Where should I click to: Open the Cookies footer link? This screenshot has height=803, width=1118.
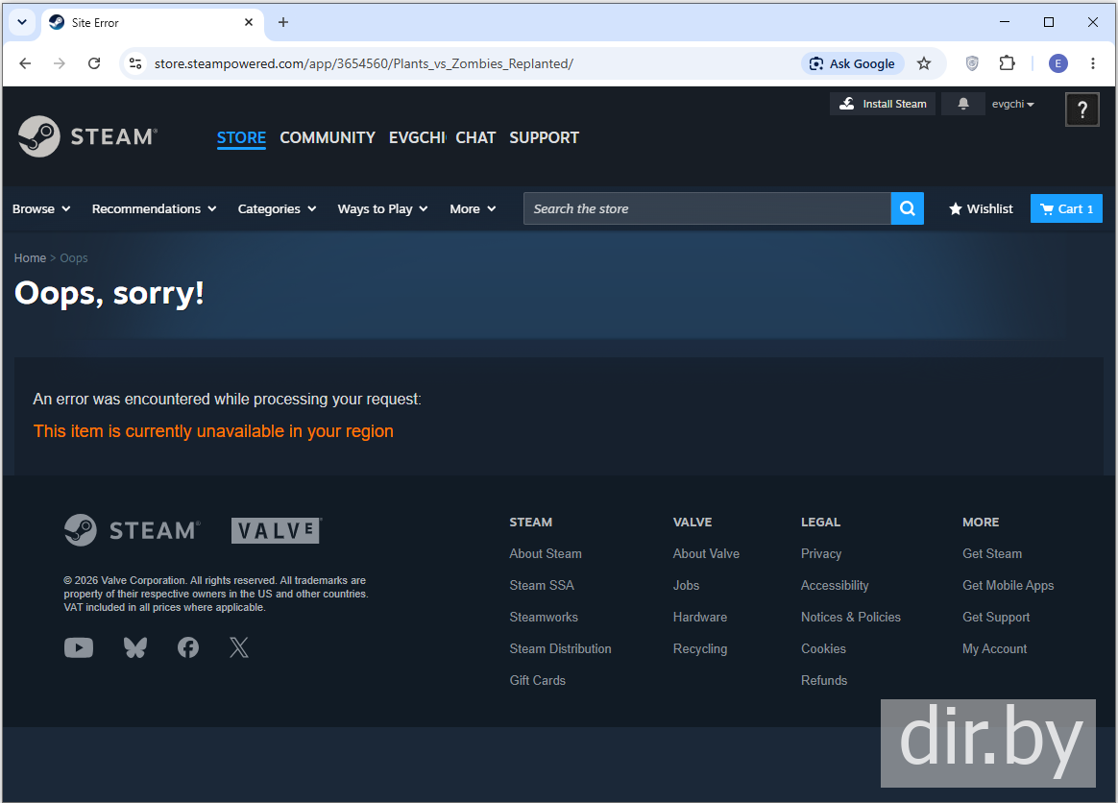tap(823, 648)
